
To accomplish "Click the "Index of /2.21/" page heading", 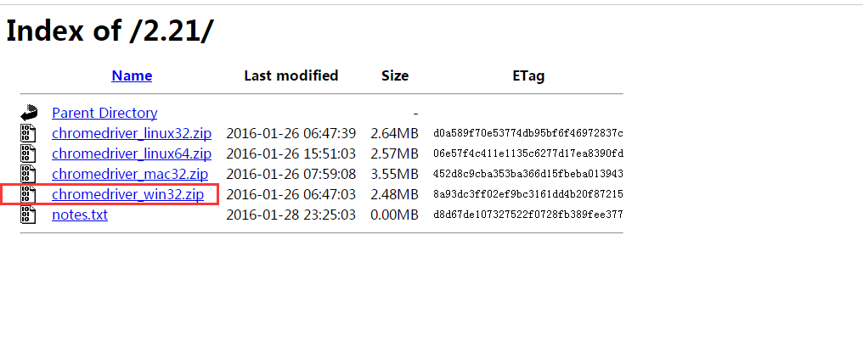I will pyautogui.click(x=110, y=31).
